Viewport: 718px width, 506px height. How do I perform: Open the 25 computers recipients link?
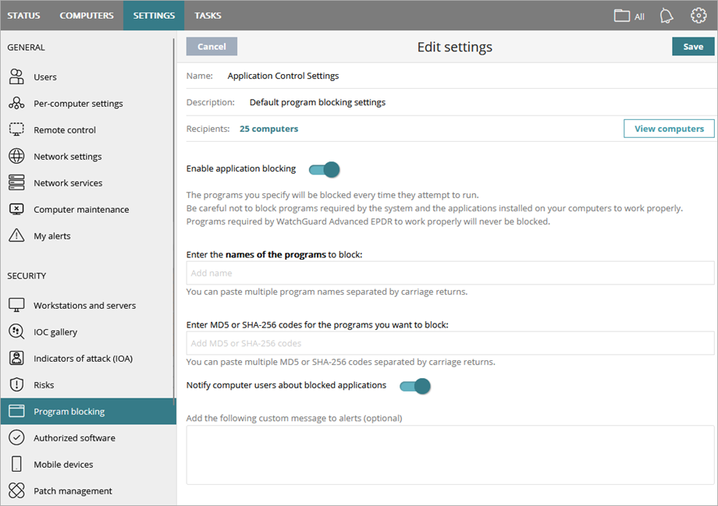pyautogui.click(x=268, y=129)
